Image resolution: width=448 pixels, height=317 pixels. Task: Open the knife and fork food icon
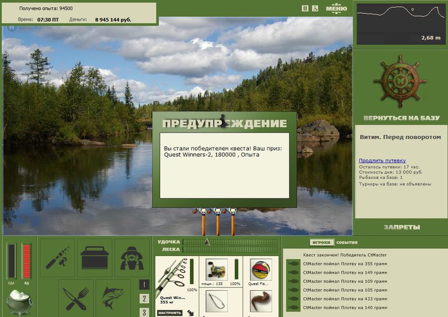[76, 298]
